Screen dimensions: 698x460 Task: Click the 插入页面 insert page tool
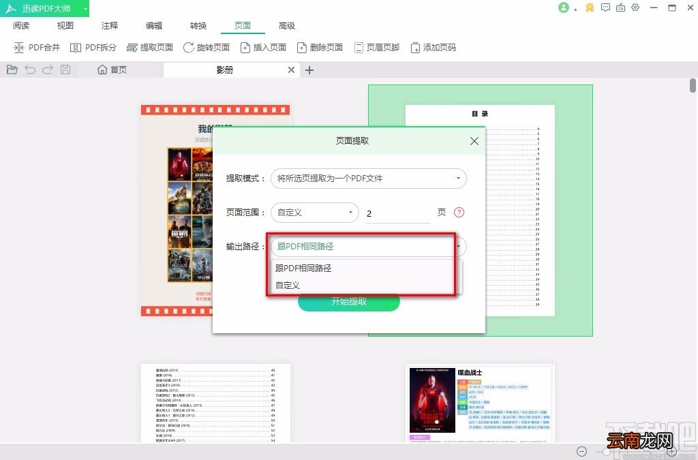263,48
